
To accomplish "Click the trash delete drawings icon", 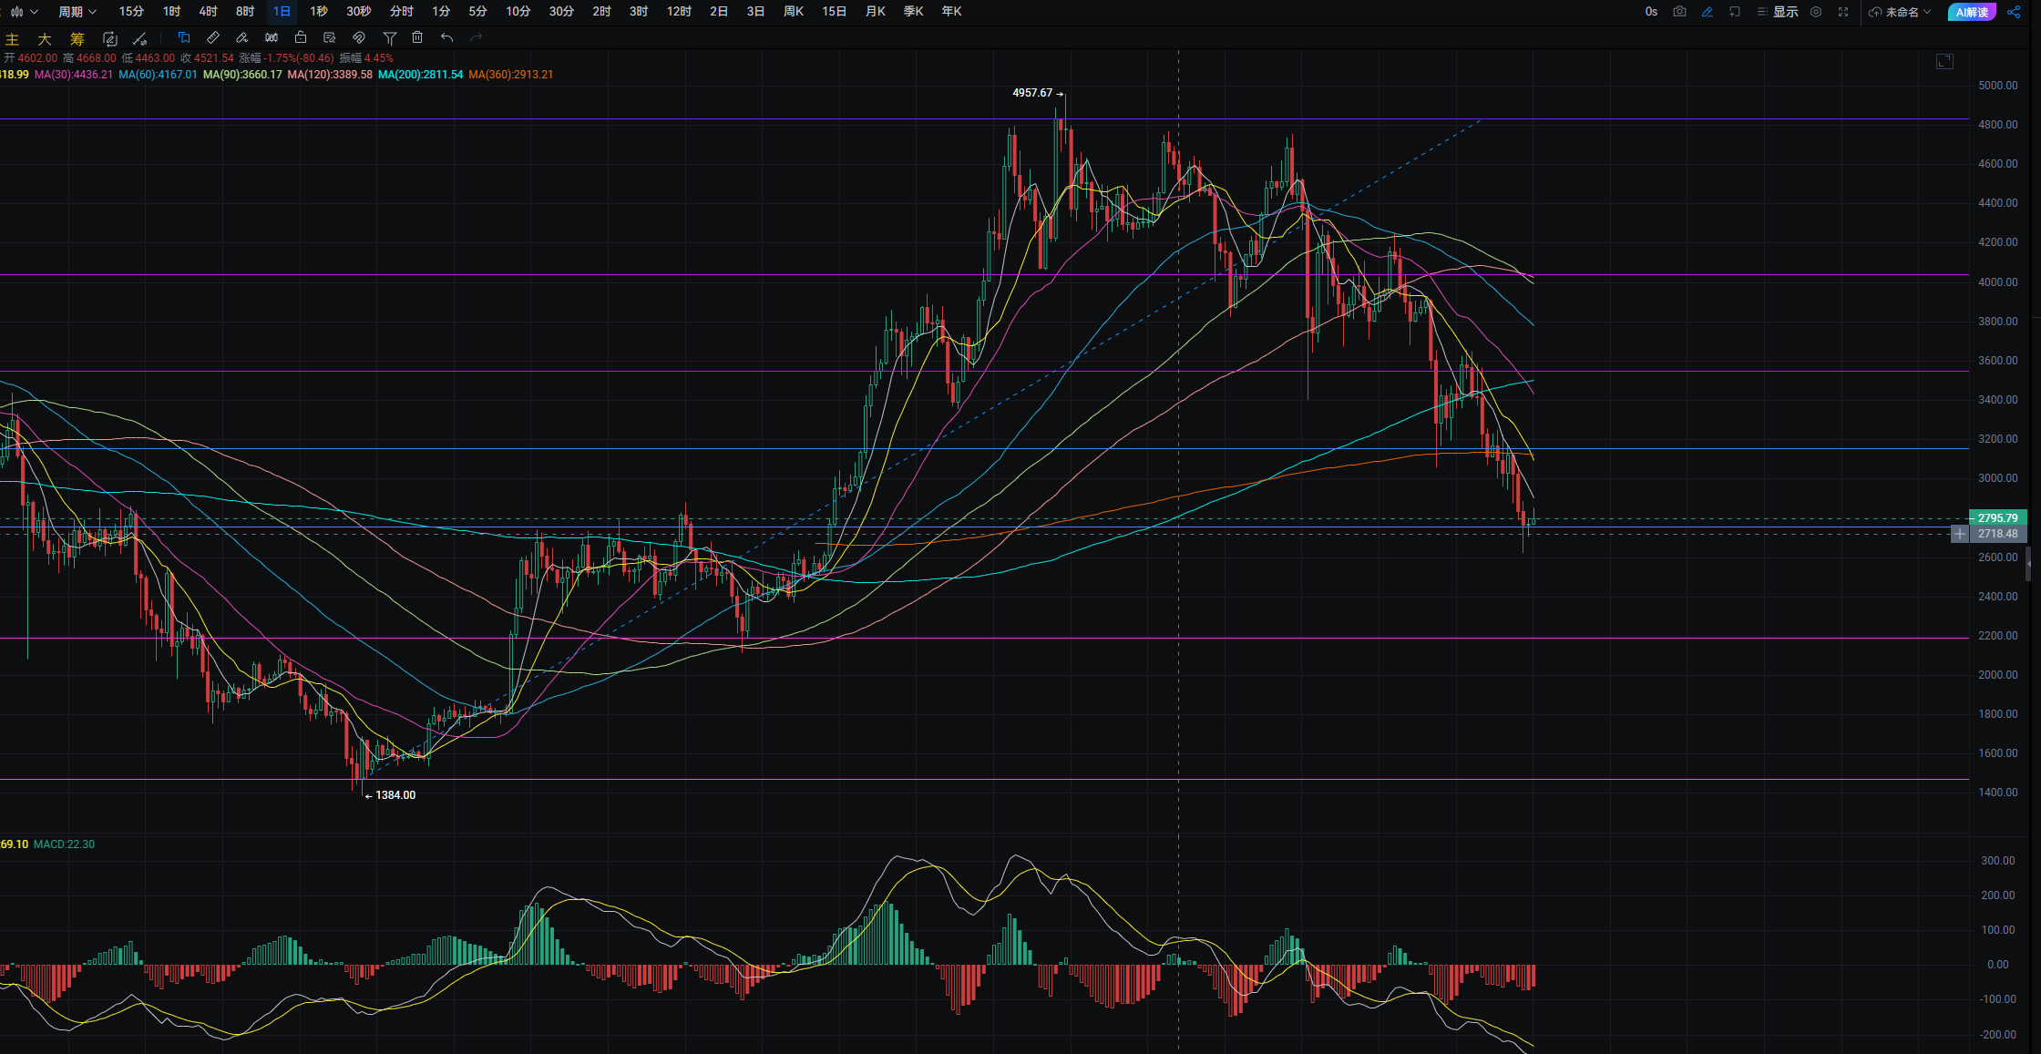I will pos(417,37).
